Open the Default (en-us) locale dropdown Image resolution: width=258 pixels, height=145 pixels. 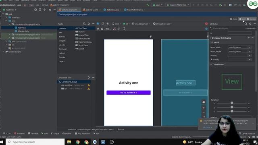tap(162, 24)
